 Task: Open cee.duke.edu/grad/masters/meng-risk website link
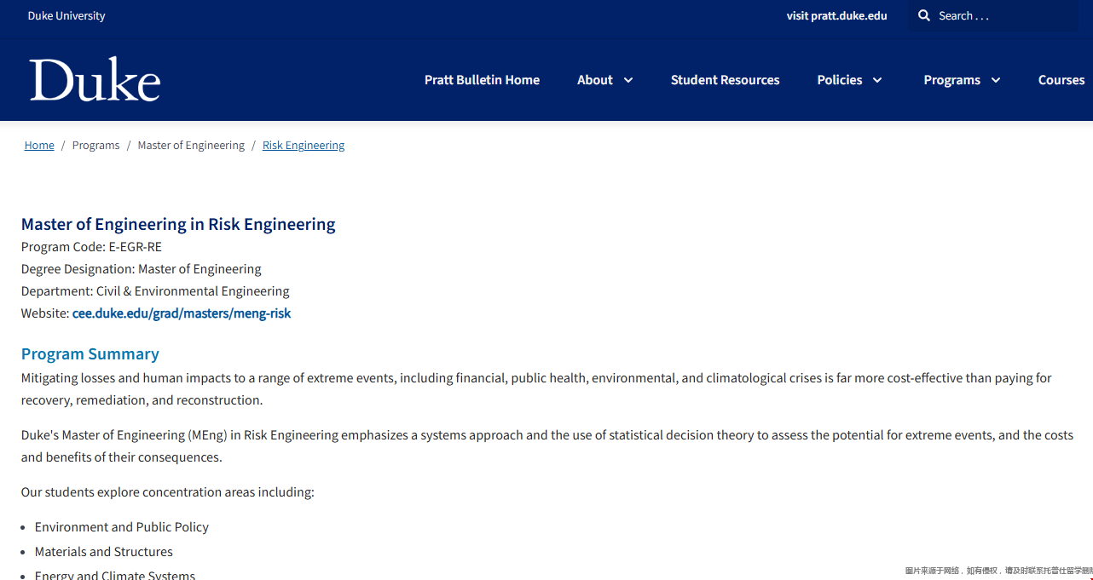tap(182, 313)
